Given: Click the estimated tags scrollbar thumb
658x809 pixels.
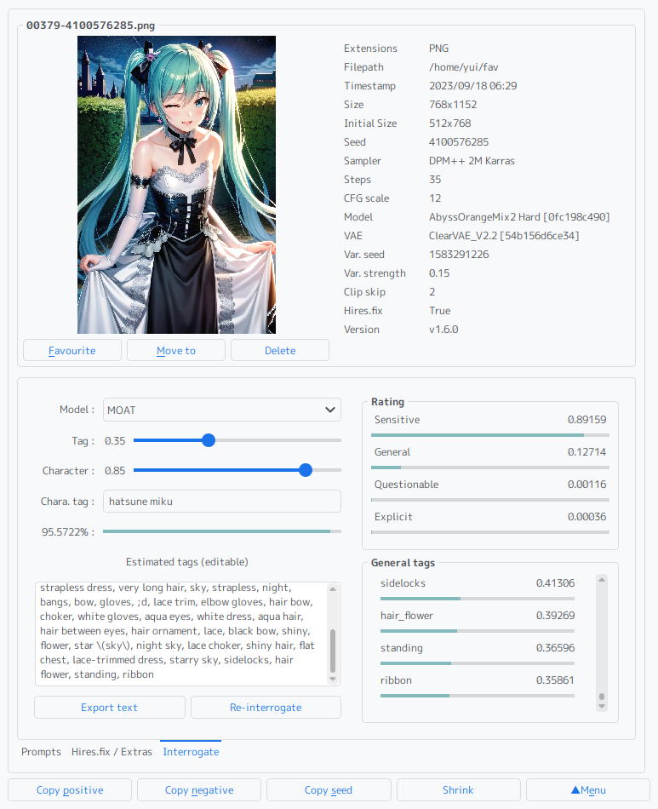Looking at the screenshot, I should (333, 651).
